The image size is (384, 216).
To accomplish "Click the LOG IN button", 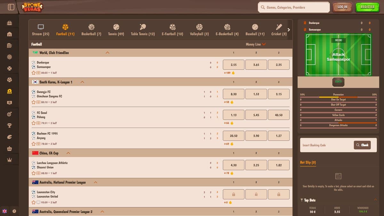I will [x=342, y=7].
